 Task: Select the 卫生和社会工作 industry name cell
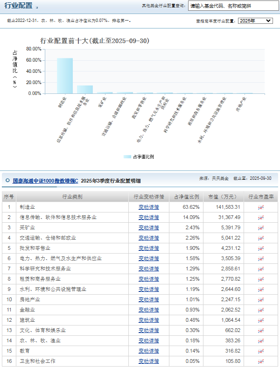(x=72, y=361)
